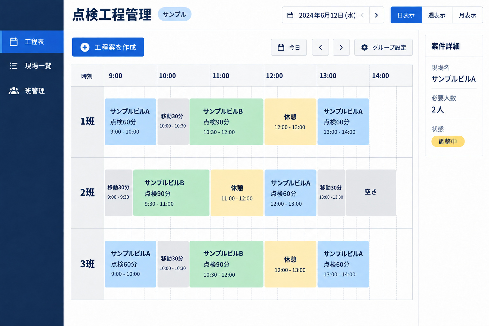
Task: Switch to 週表示 view
Action: coord(437,15)
